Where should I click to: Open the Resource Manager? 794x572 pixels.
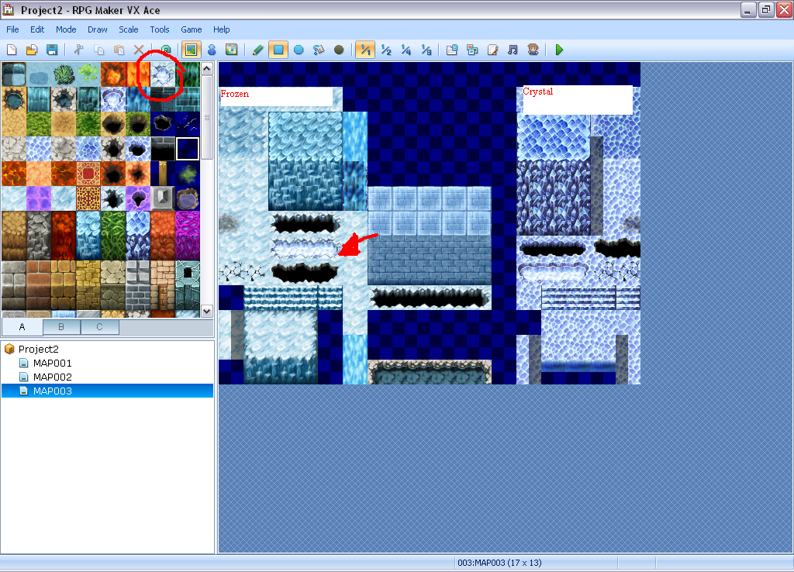pos(471,50)
